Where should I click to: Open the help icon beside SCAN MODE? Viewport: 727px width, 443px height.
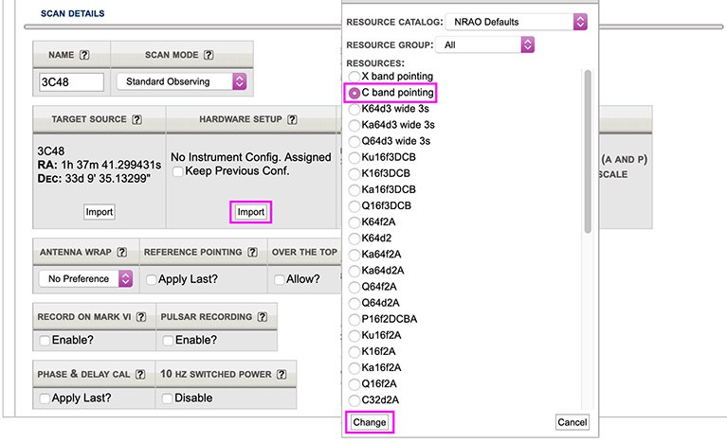tap(208, 56)
